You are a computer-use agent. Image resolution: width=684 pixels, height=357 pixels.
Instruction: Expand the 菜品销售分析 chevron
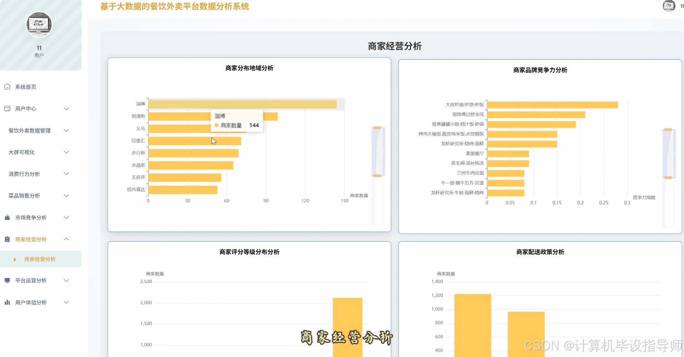tap(66, 196)
